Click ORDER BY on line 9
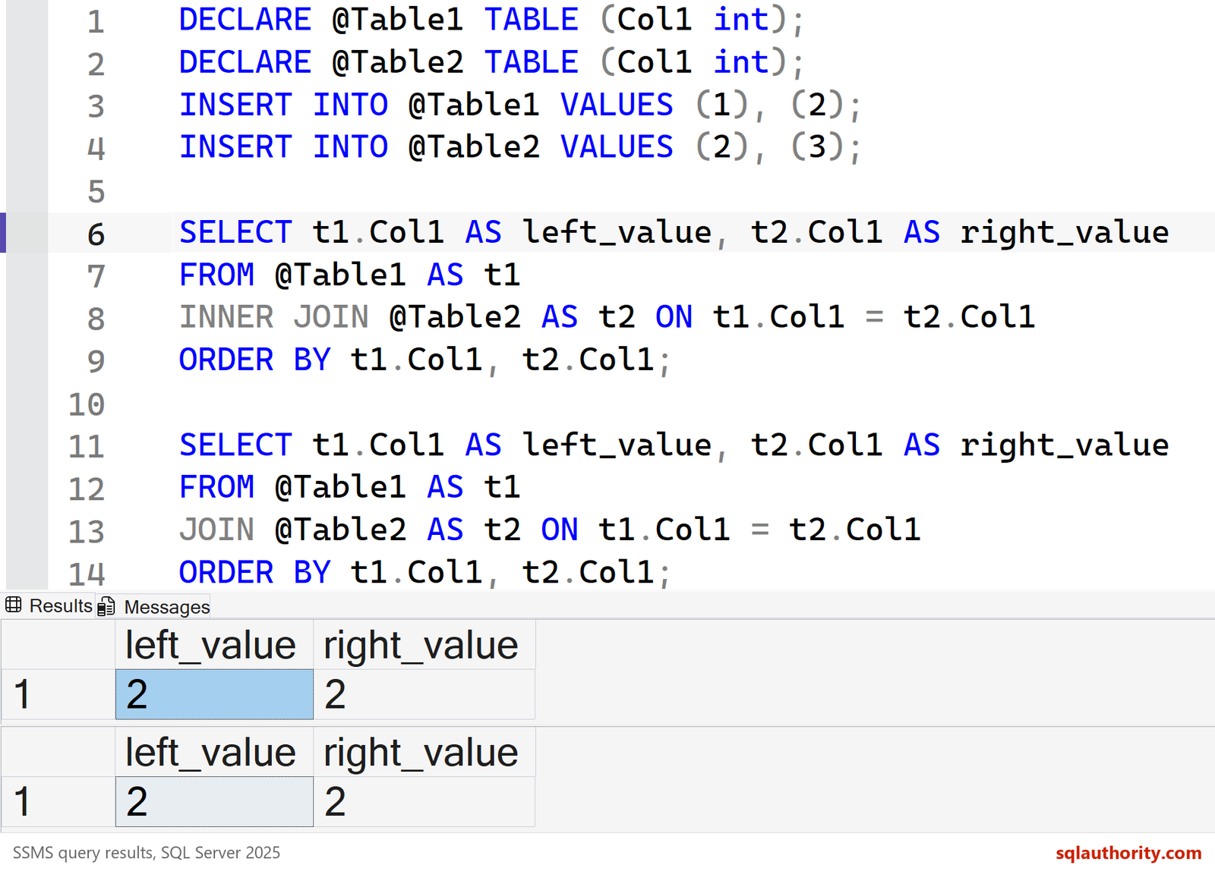The height and width of the screenshot is (871, 1215). pyautogui.click(x=255, y=360)
